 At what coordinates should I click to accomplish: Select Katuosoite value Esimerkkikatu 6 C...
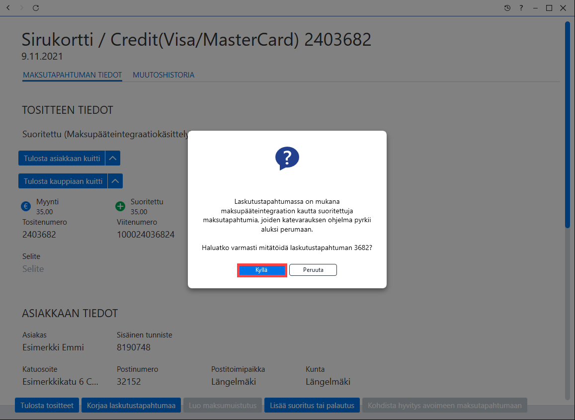coord(60,382)
